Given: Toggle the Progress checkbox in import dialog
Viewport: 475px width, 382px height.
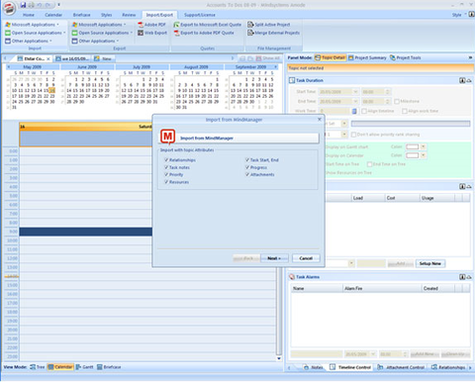Looking at the screenshot, I should (247, 167).
